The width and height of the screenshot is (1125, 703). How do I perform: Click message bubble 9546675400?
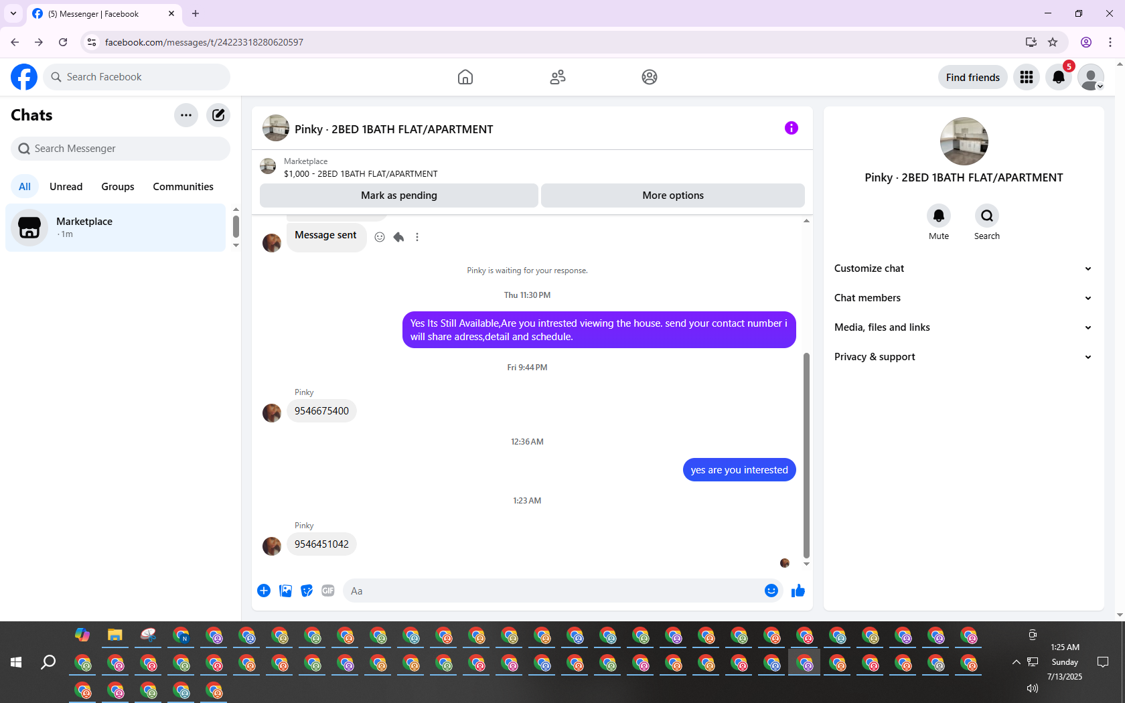[x=321, y=411]
